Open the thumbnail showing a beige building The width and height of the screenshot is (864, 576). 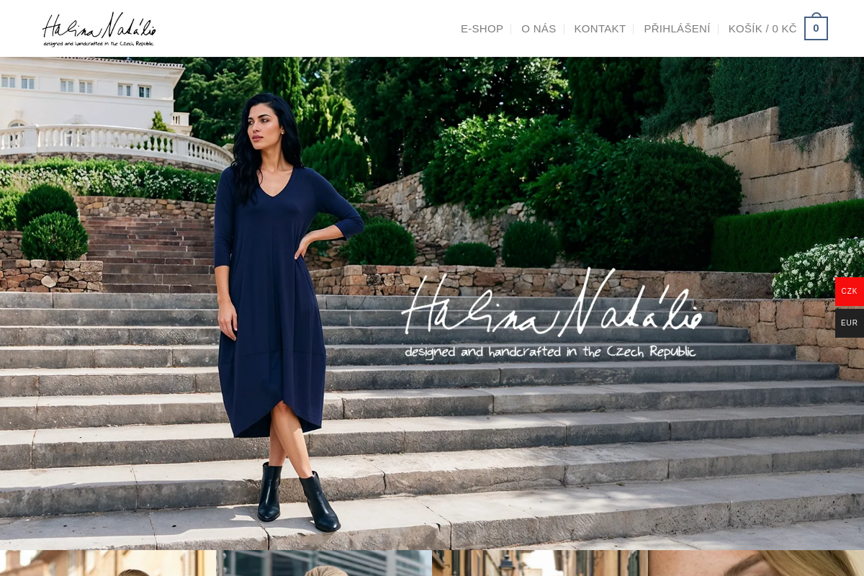[108, 563]
